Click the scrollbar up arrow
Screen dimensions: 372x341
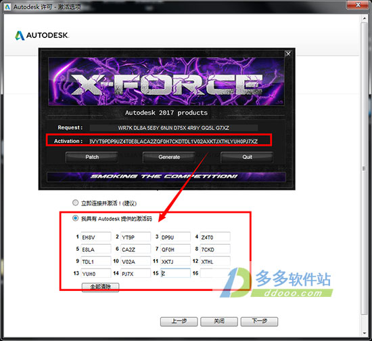click(365, 18)
